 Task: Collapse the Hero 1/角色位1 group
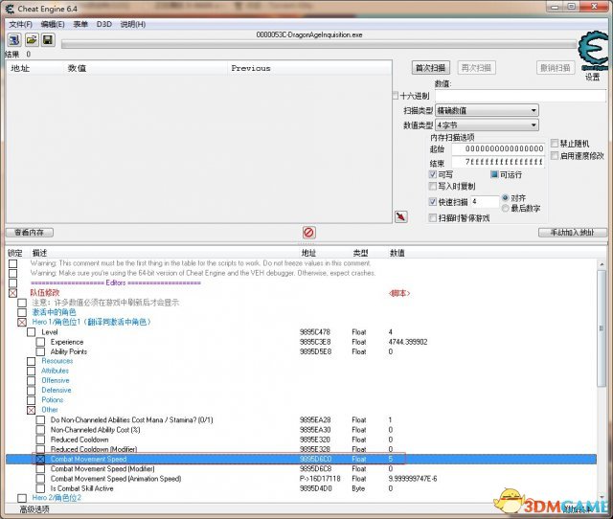tap(22, 323)
